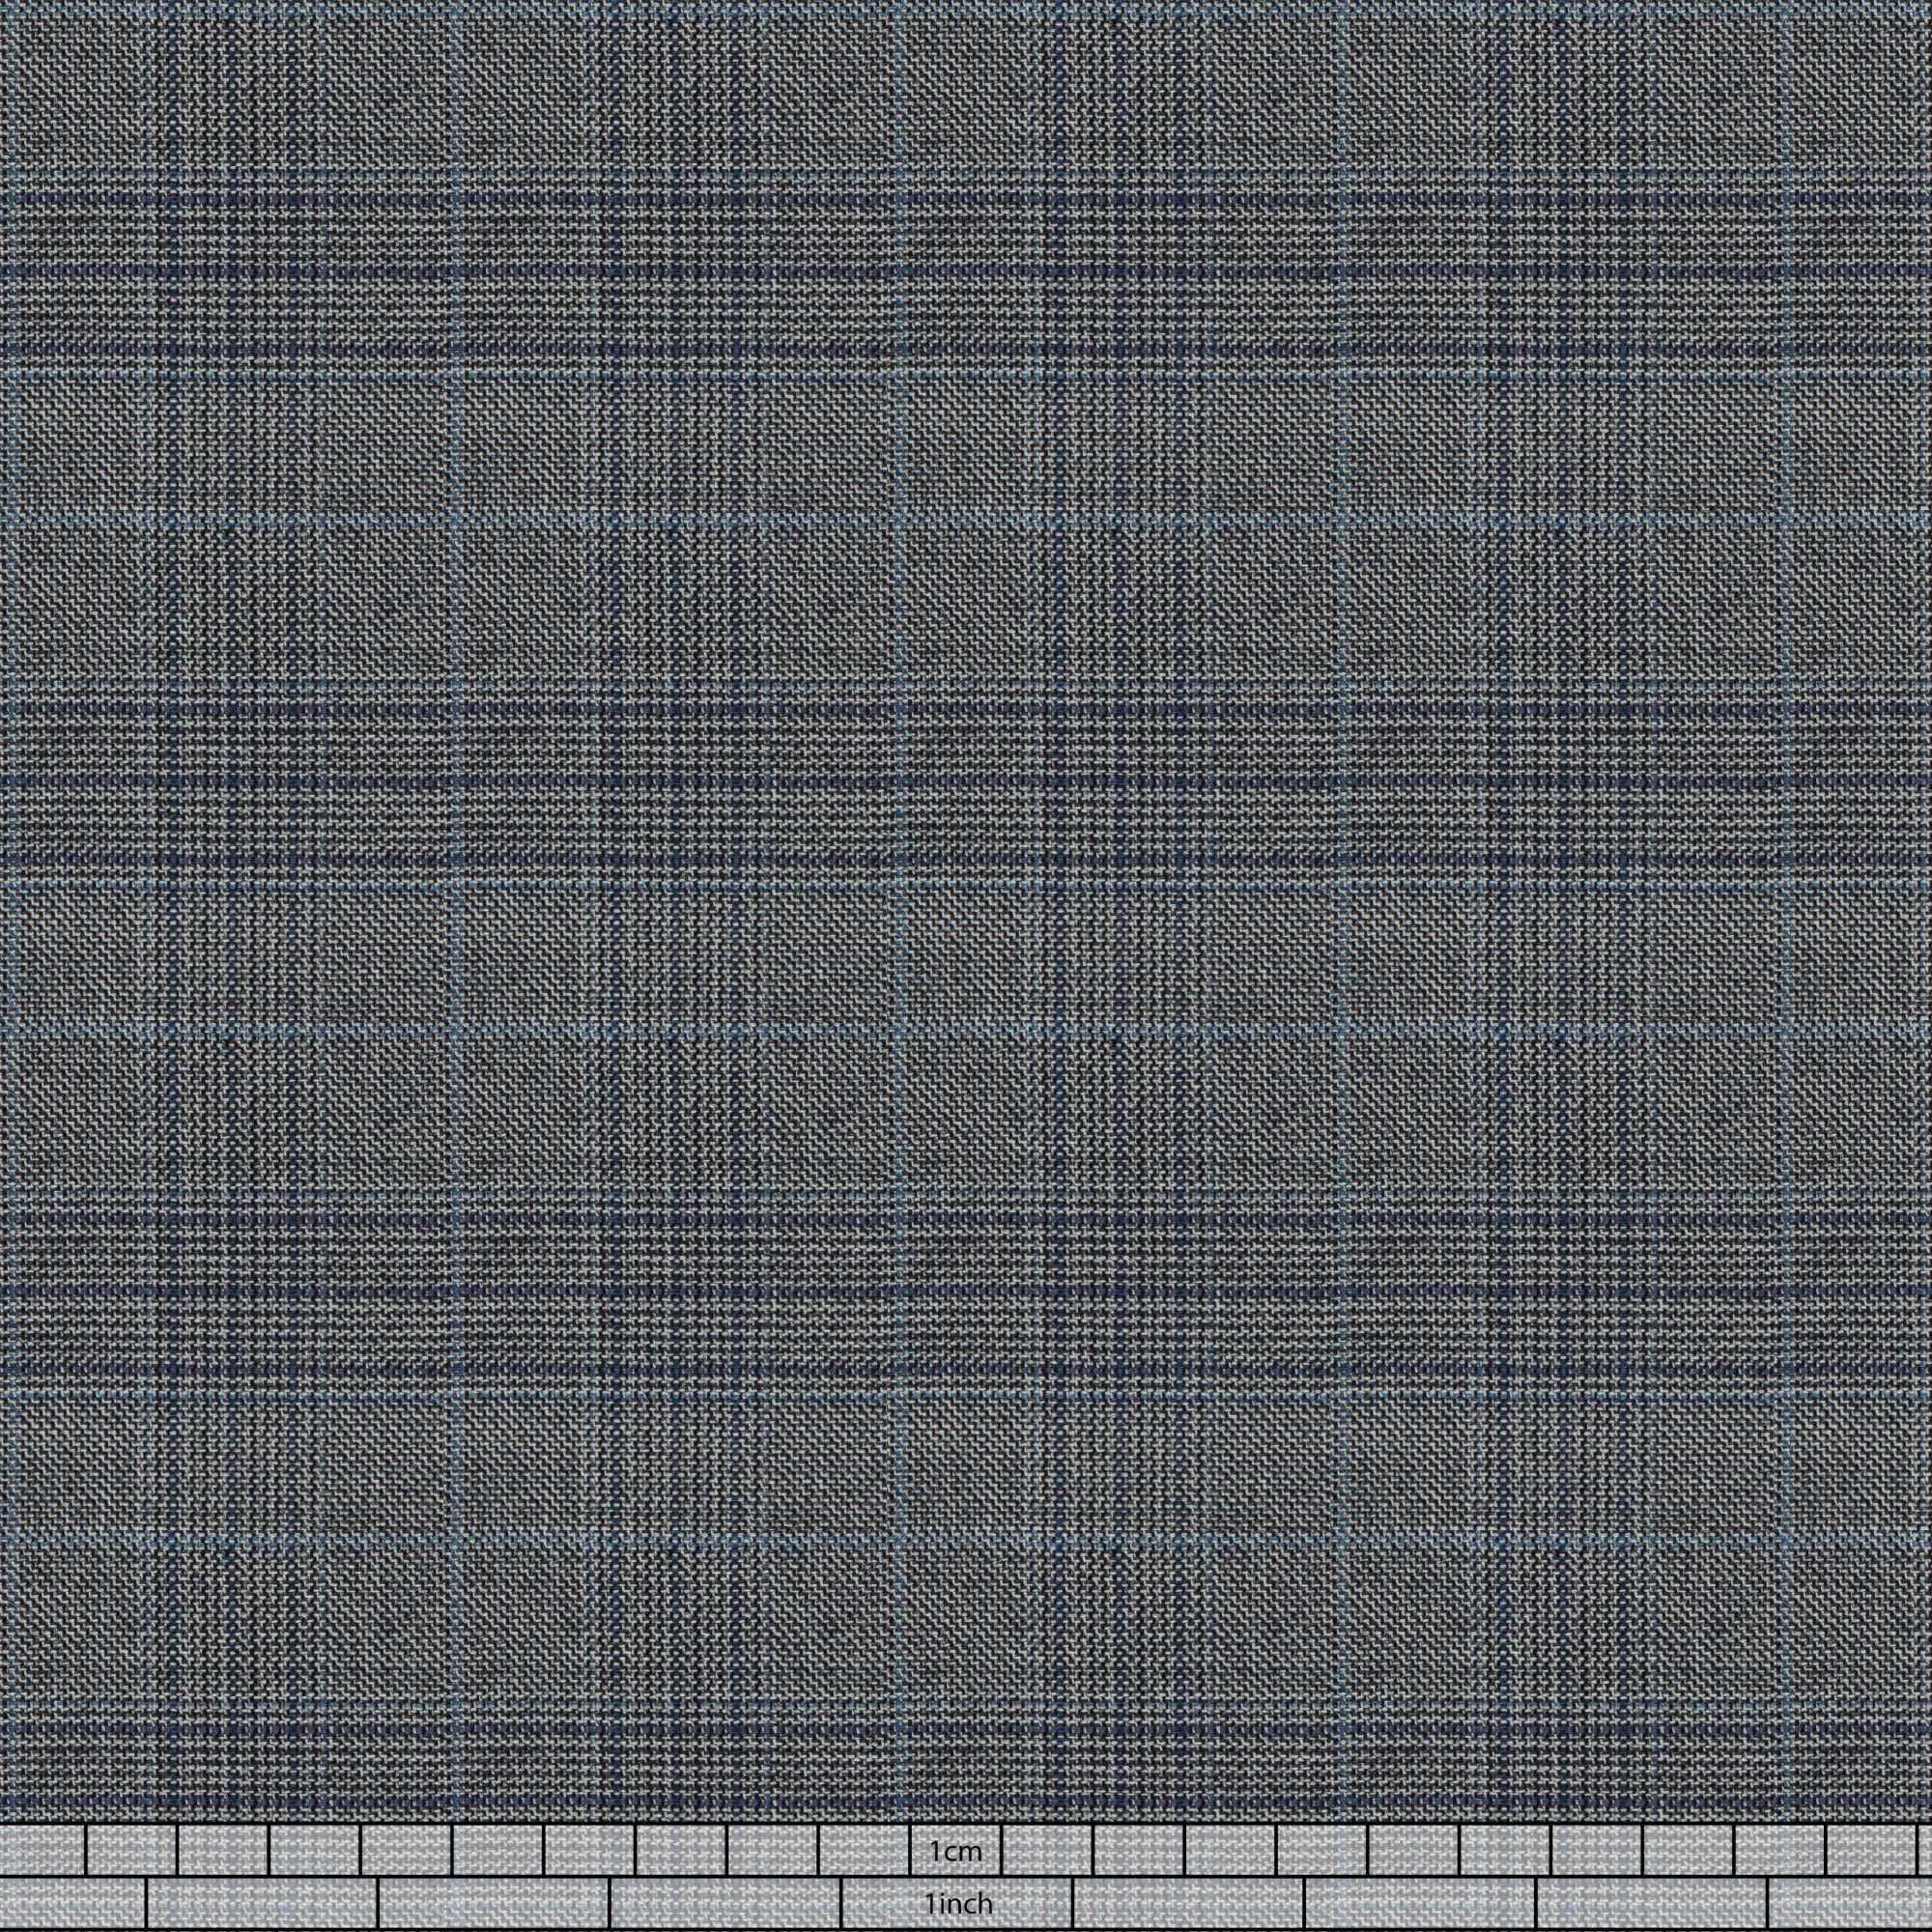The width and height of the screenshot is (1932, 1932).
Task: Click the inch cell right of "1inch"
Action: (x=1189, y=1904)
